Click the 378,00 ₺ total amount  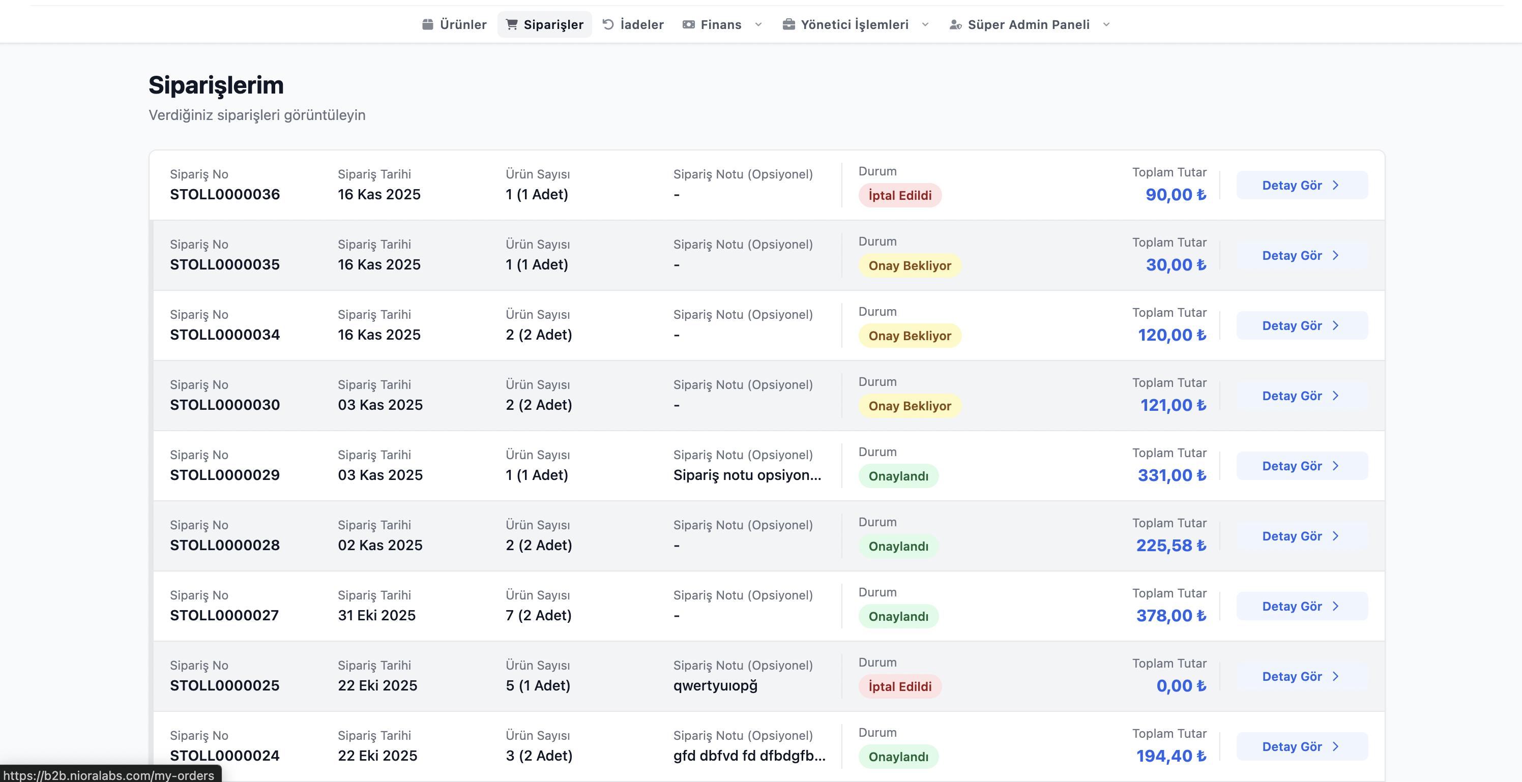(x=1171, y=615)
